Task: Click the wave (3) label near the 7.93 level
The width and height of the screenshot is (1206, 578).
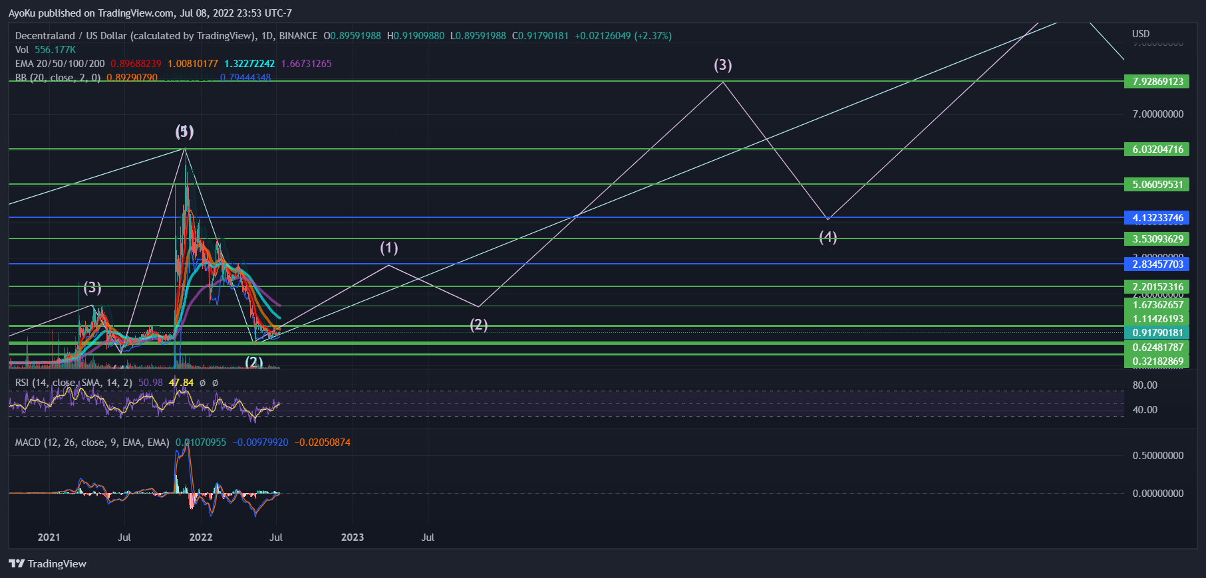Action: tap(723, 65)
